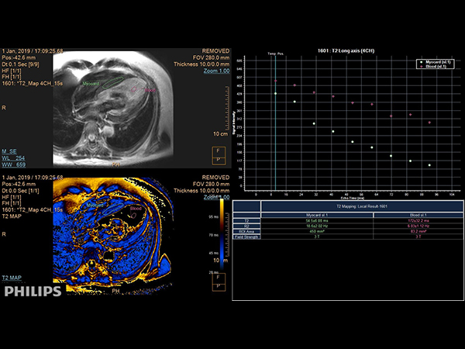
Task: Click the F/P orientation cube of the top image
Action: (x=219, y=156)
